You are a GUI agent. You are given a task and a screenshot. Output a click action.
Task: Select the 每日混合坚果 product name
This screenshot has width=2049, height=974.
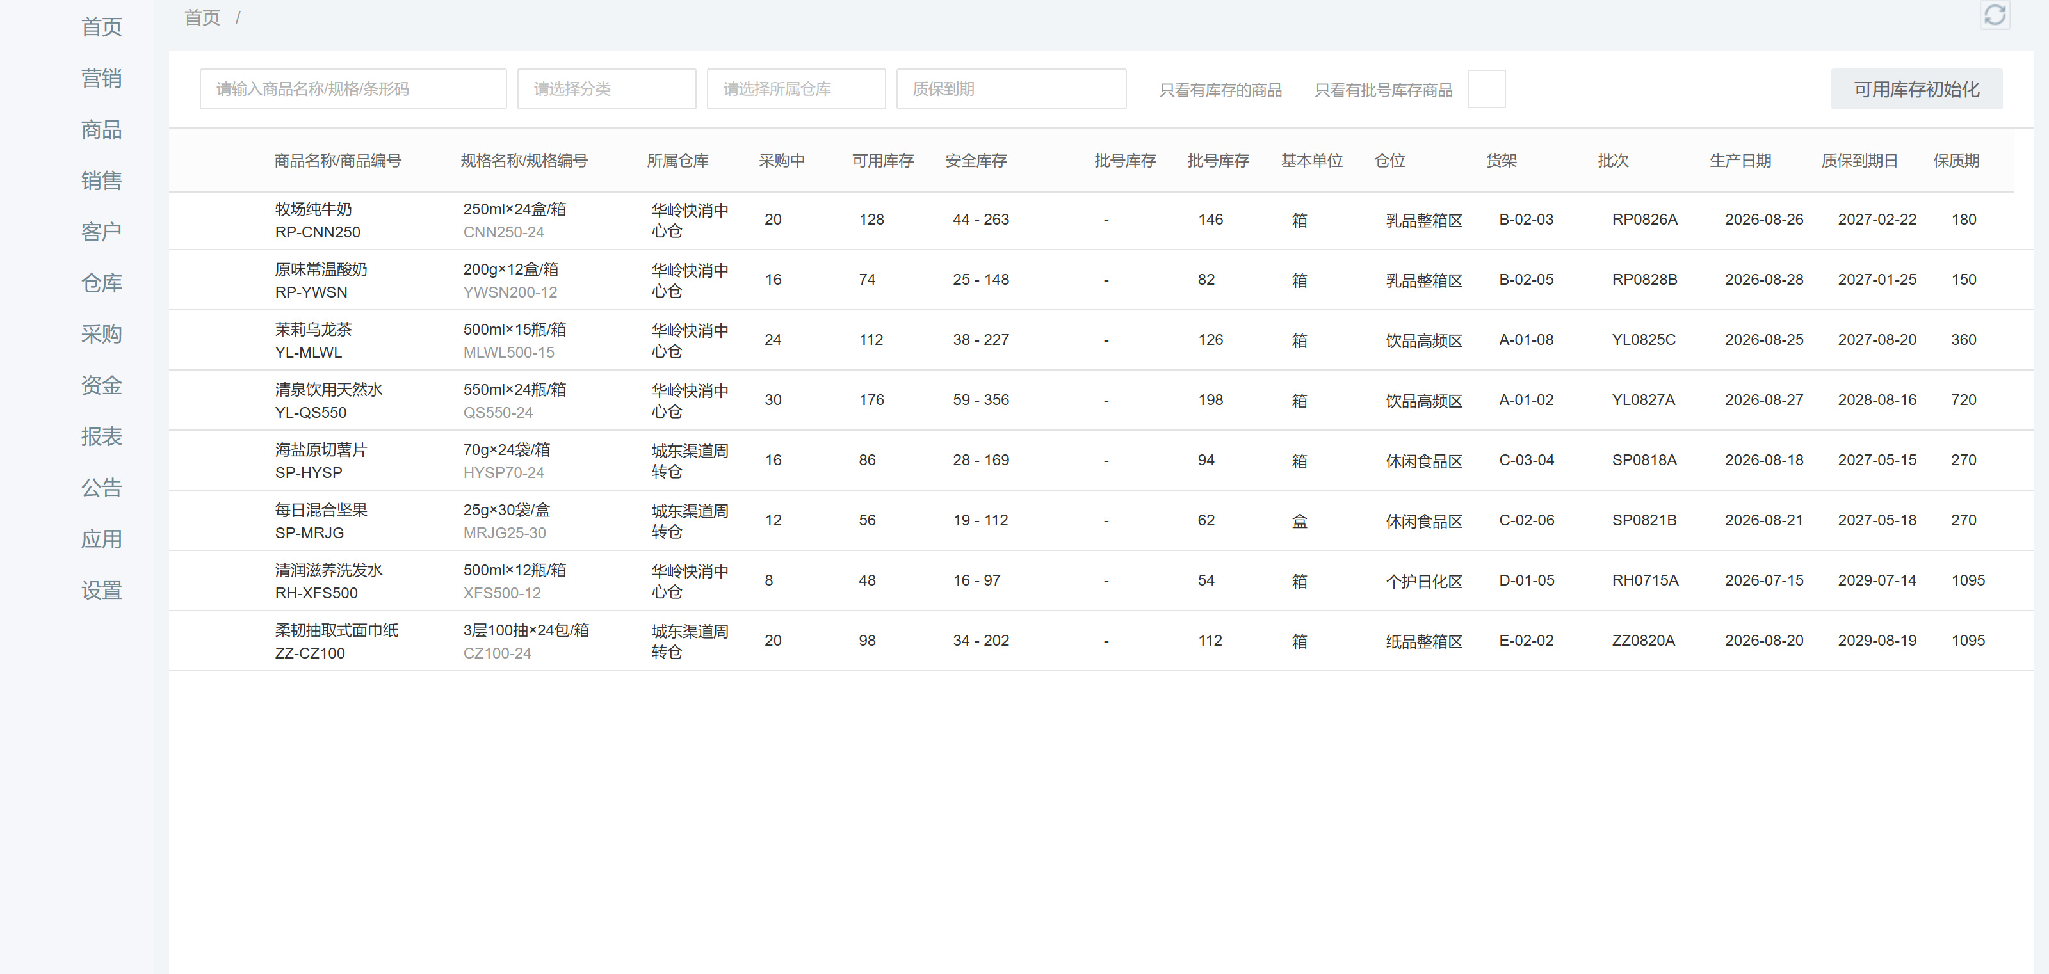321,509
